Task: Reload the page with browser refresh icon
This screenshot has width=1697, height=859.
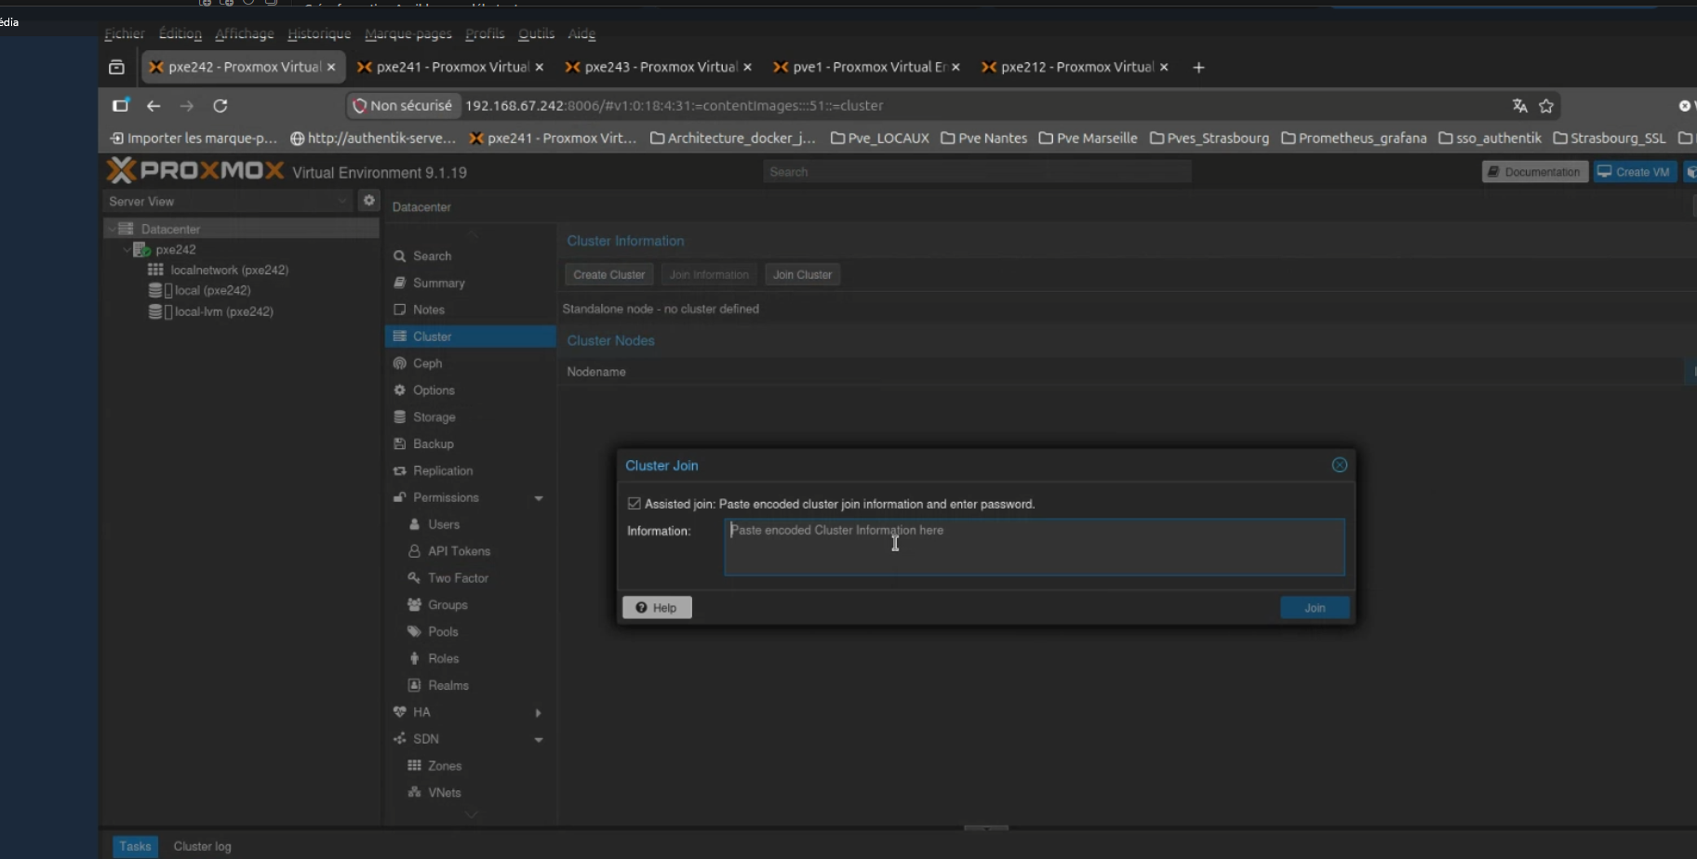Action: (x=220, y=106)
